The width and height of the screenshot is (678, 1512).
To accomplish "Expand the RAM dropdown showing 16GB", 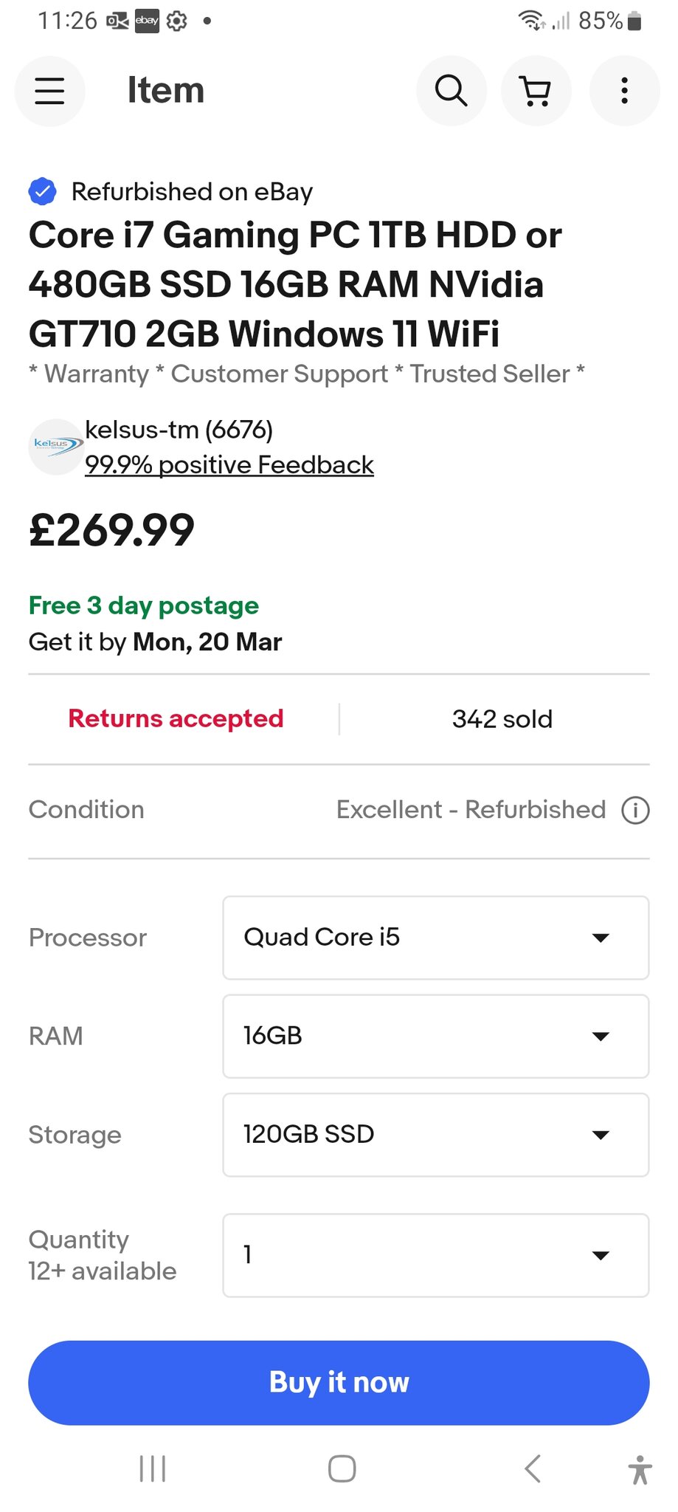I will click(x=436, y=1036).
